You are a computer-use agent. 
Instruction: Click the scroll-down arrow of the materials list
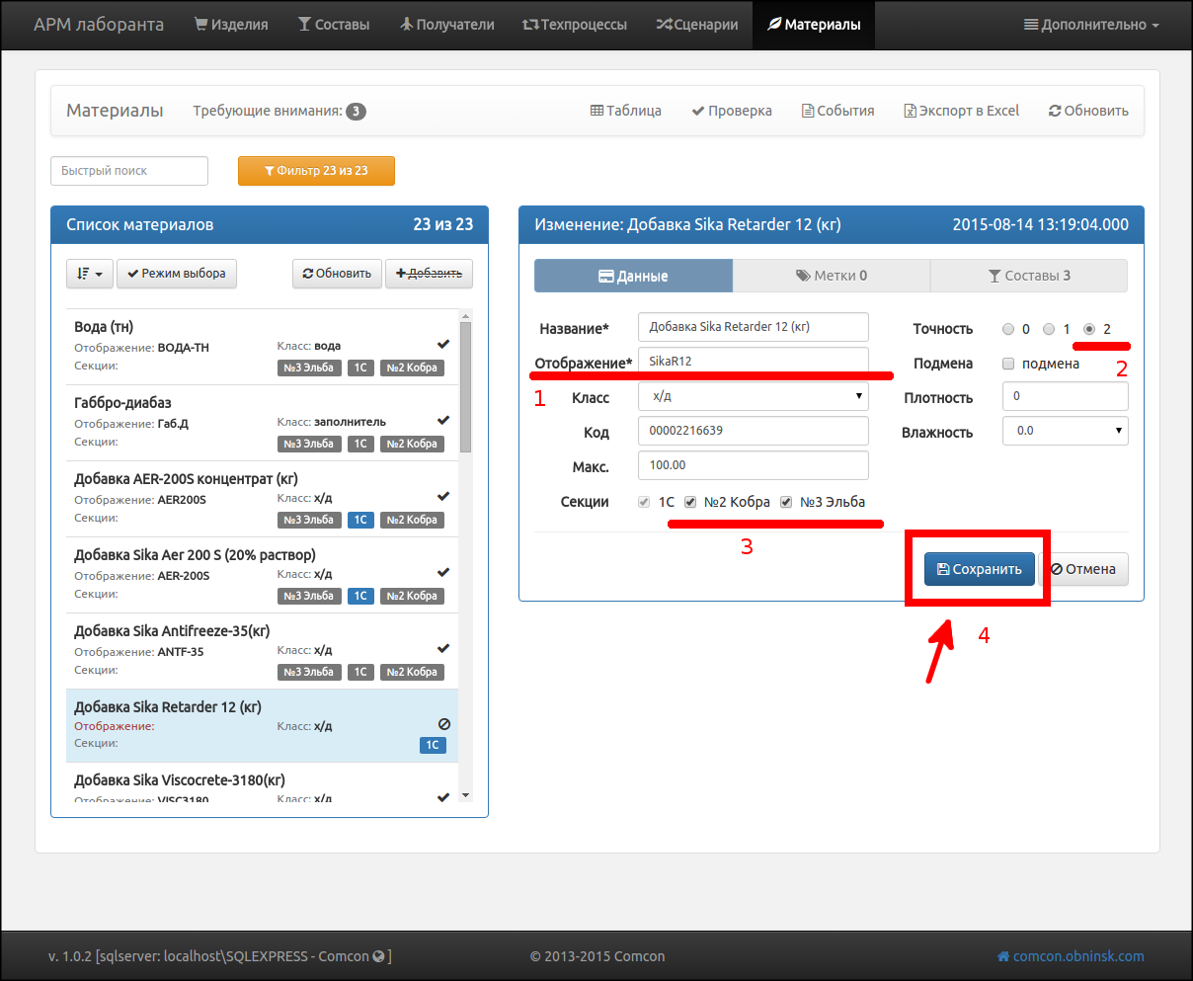click(466, 795)
